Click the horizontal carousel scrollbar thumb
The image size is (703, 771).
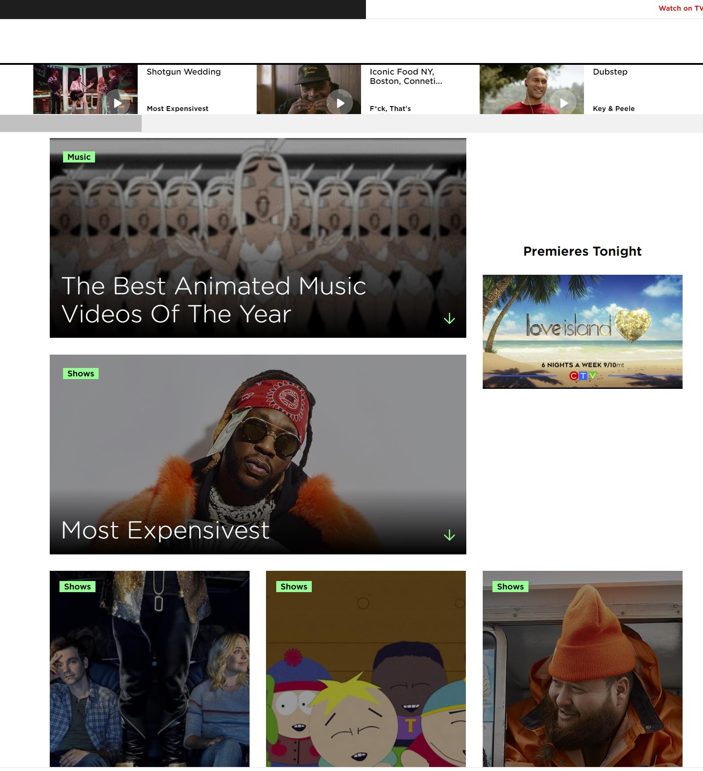pos(71,123)
